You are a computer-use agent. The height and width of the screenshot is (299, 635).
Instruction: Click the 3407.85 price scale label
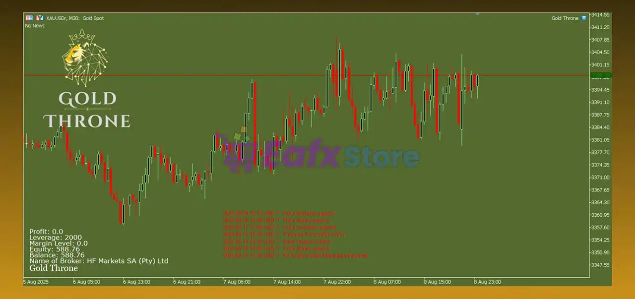[x=601, y=40]
